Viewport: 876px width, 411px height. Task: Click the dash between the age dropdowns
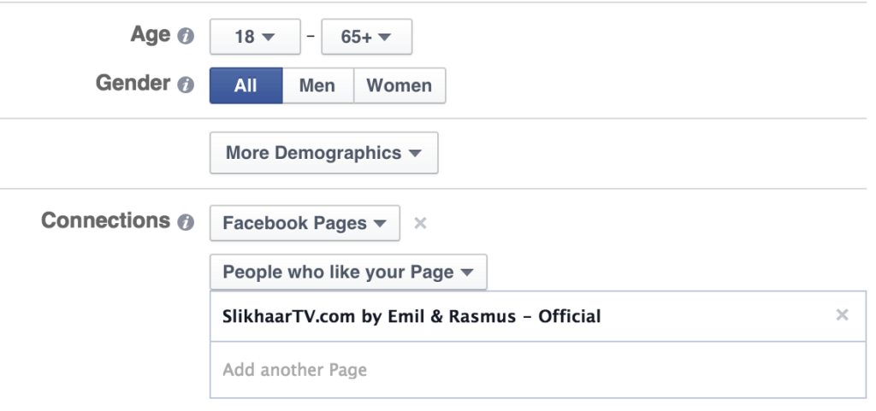311,36
